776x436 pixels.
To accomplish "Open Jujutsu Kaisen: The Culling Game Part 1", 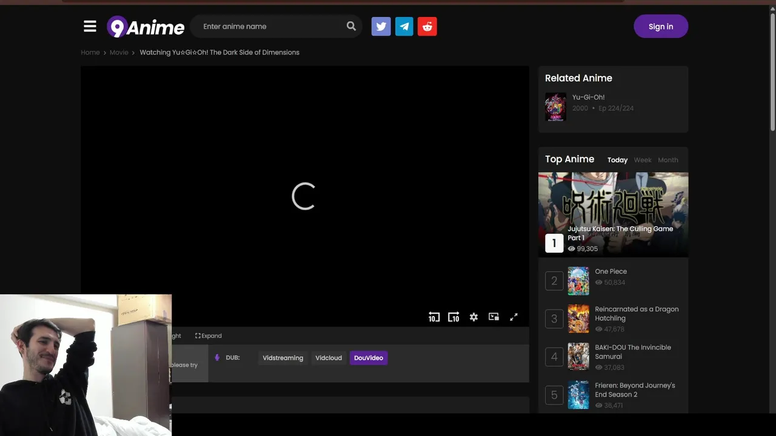I will tap(620, 233).
